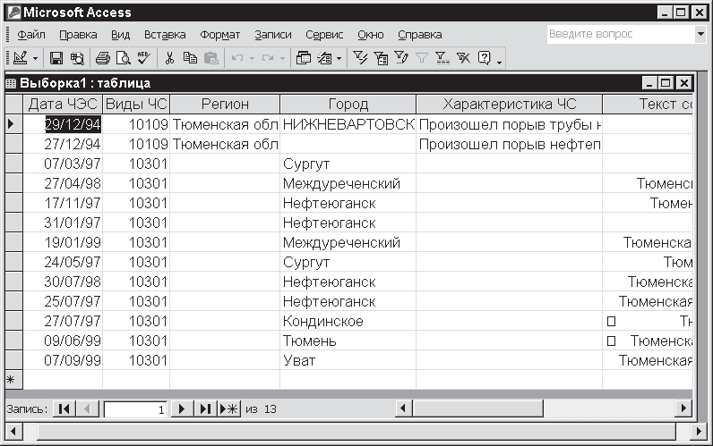
Task: Click the Help question mark icon
Action: [x=485, y=58]
